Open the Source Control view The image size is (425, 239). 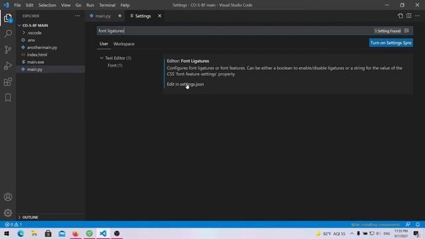pos(8,50)
